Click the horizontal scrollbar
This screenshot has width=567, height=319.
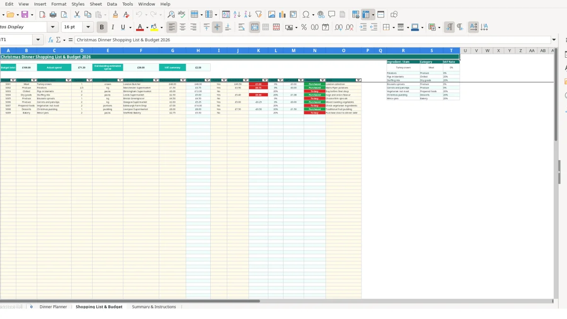(130, 301)
